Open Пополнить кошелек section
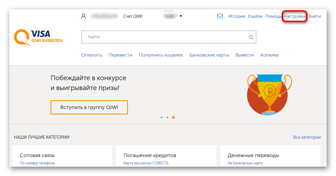The image size is (336, 176). 161,55
